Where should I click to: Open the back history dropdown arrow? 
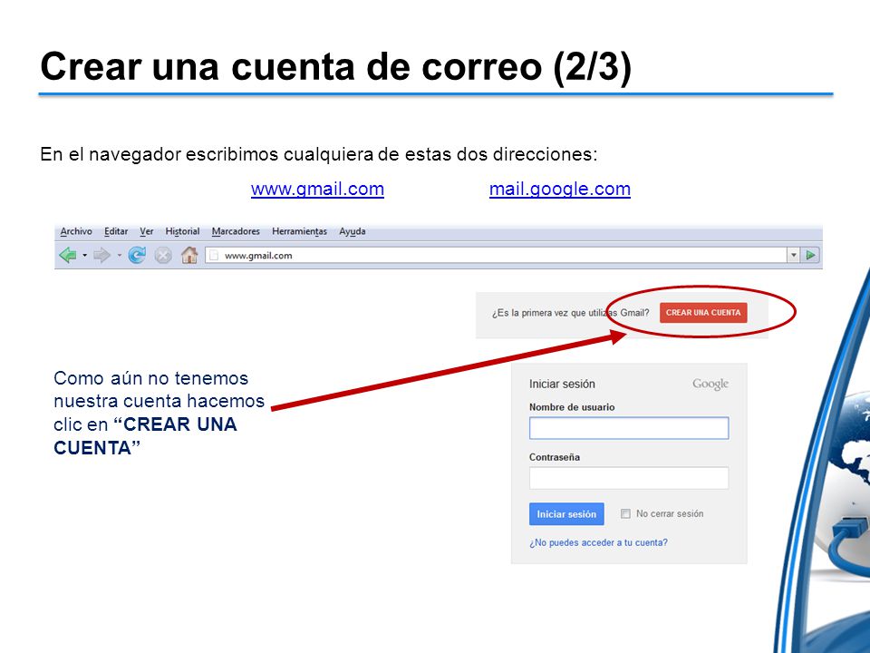[x=85, y=256]
